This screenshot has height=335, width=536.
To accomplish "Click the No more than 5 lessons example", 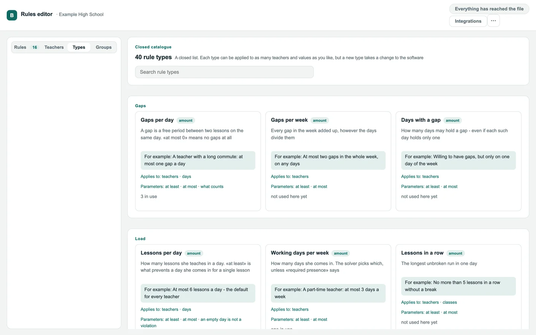I will 459,286.
